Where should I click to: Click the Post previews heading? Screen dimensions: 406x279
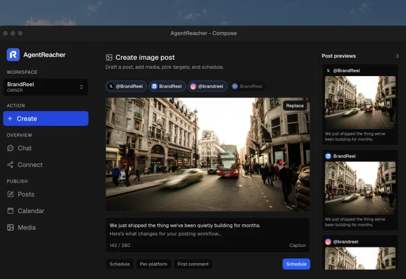339,56
